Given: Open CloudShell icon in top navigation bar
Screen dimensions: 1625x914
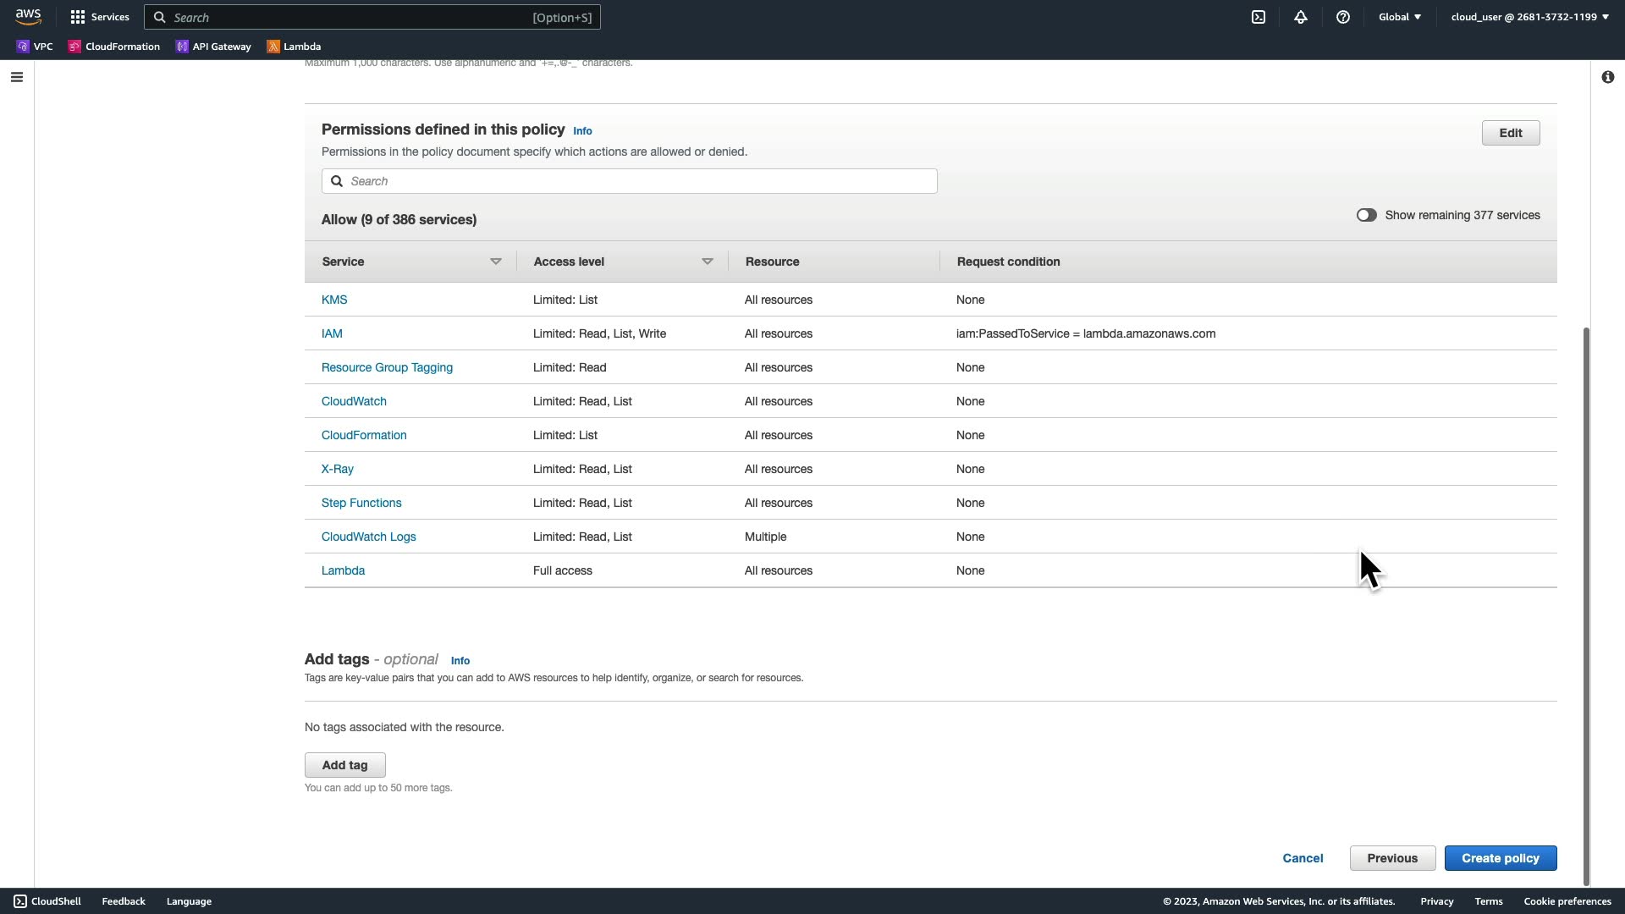Looking at the screenshot, I should [x=1259, y=17].
